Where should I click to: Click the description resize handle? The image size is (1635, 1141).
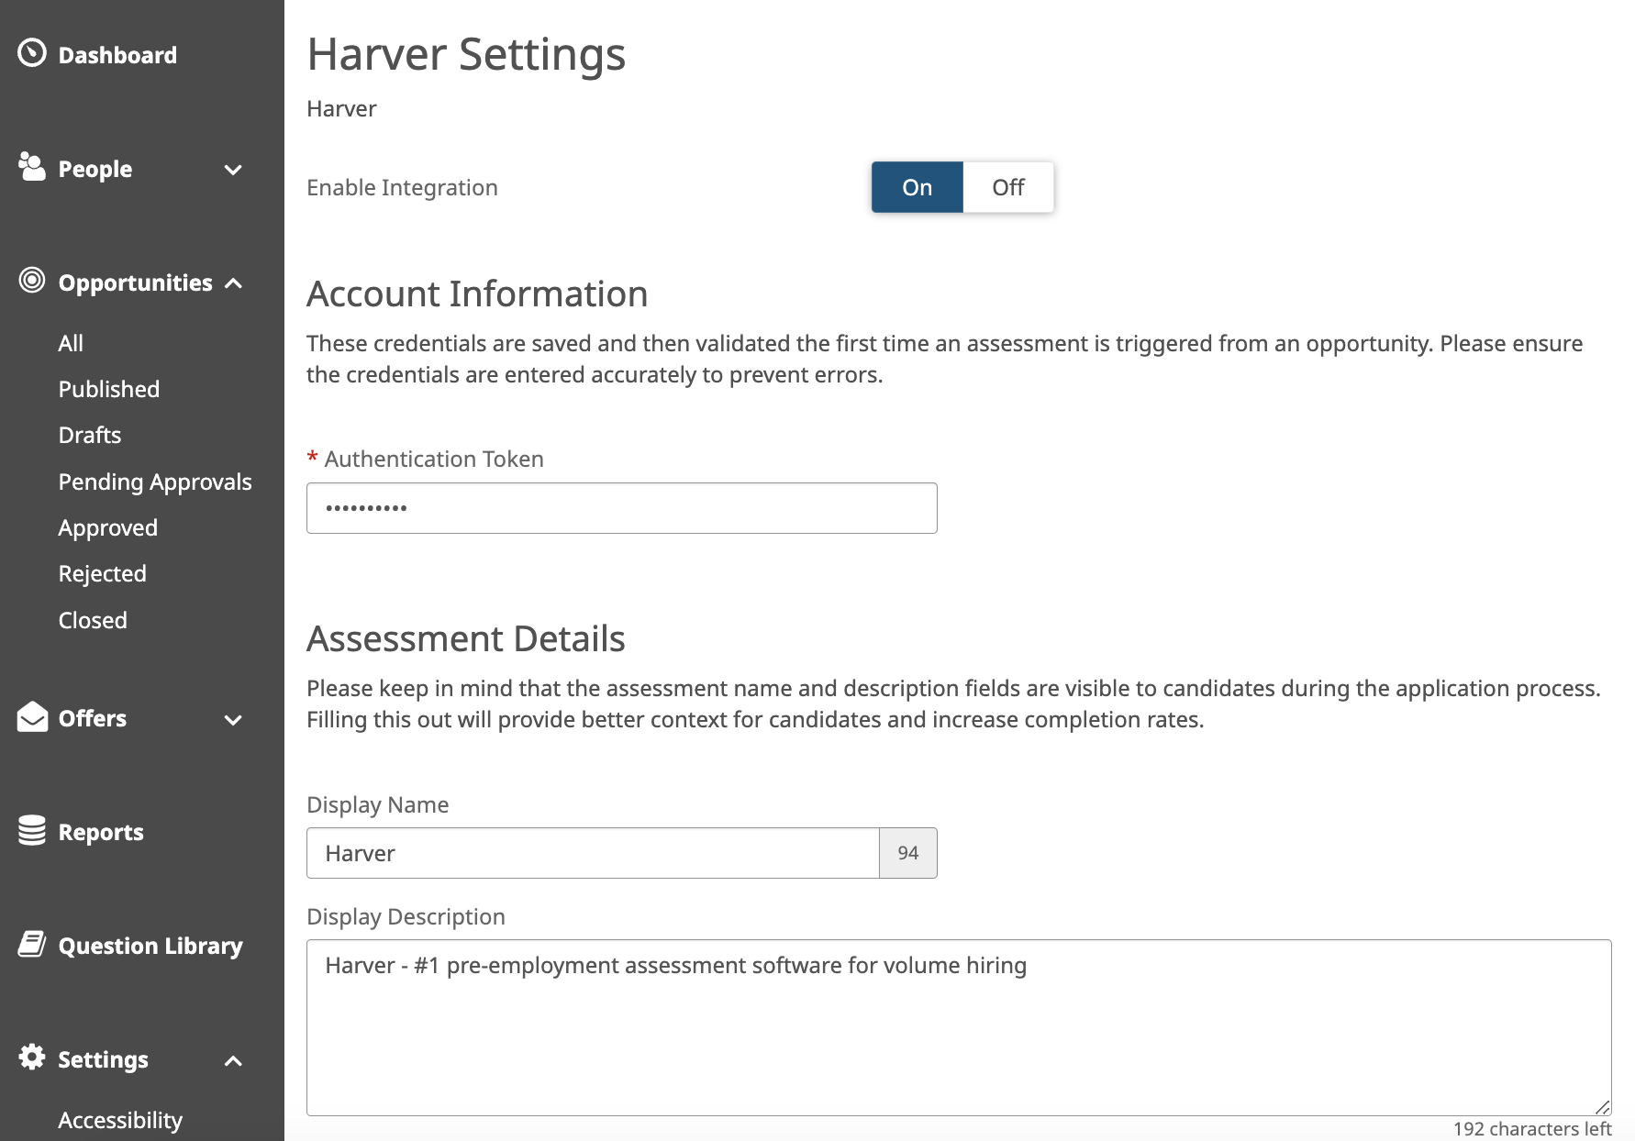[x=1602, y=1107]
